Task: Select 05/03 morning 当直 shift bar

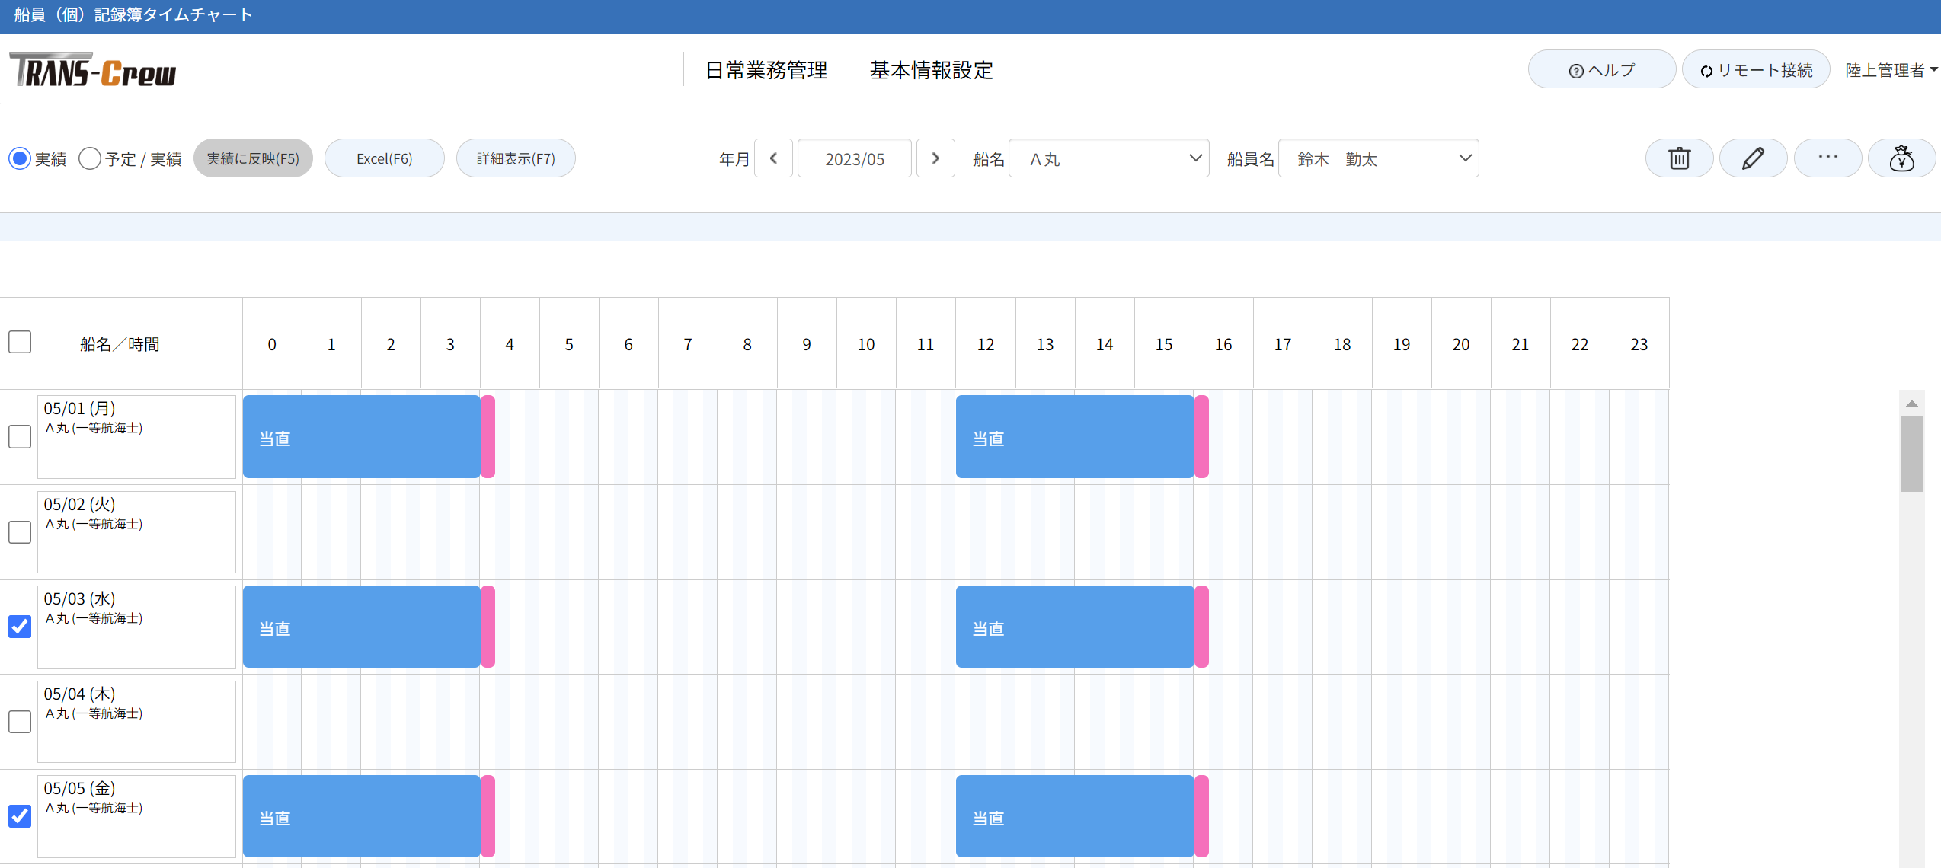Action: tap(362, 627)
